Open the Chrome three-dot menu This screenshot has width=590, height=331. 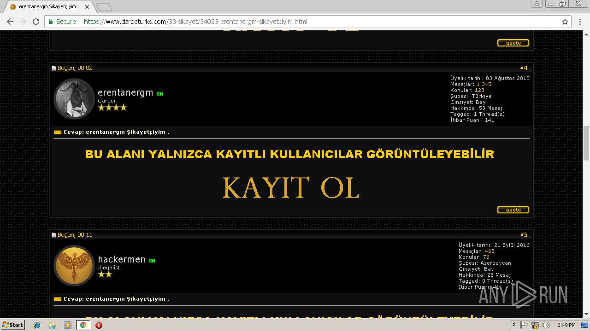pos(580,22)
